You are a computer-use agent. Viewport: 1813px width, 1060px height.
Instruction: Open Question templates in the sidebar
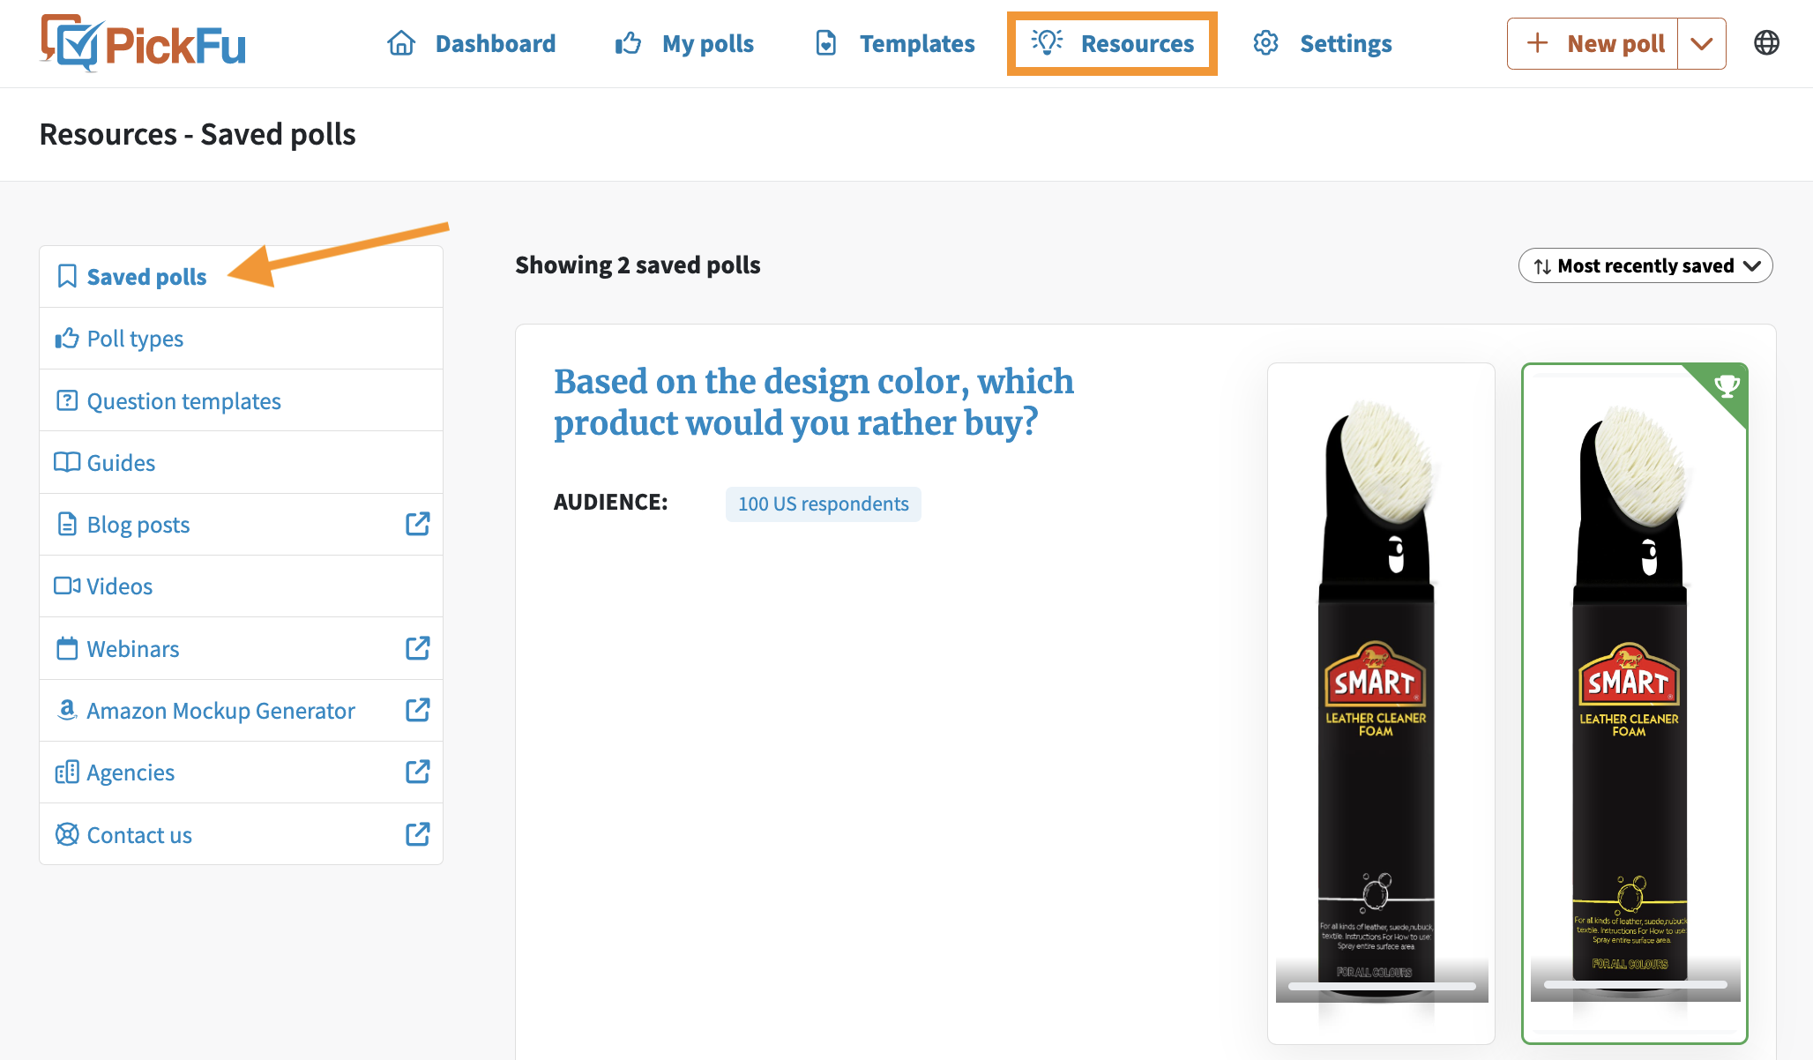(x=241, y=400)
